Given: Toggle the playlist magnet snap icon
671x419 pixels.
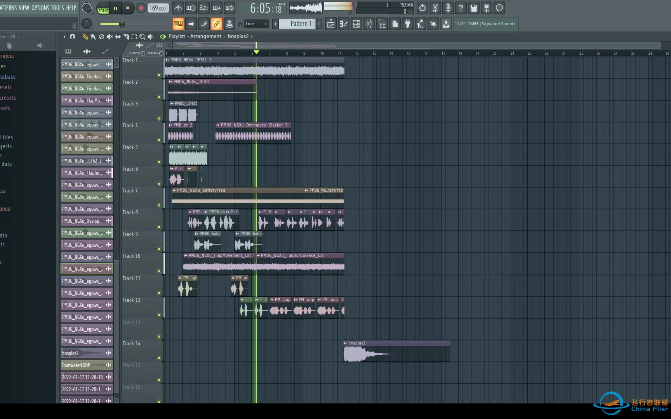Looking at the screenshot, I should (72, 36).
